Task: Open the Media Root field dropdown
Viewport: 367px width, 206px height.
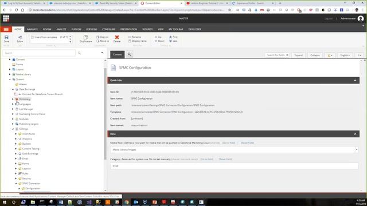Action: coord(357,149)
